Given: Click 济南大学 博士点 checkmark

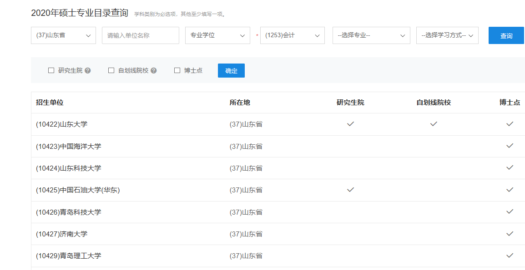Looking at the screenshot, I should tap(510, 234).
